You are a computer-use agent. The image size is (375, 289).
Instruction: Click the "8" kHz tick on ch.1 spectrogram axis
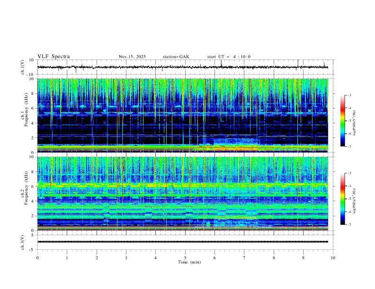[x=33, y=93]
